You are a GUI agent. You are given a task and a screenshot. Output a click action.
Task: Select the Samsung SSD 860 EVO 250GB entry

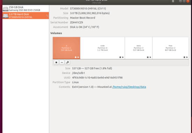(25, 9)
